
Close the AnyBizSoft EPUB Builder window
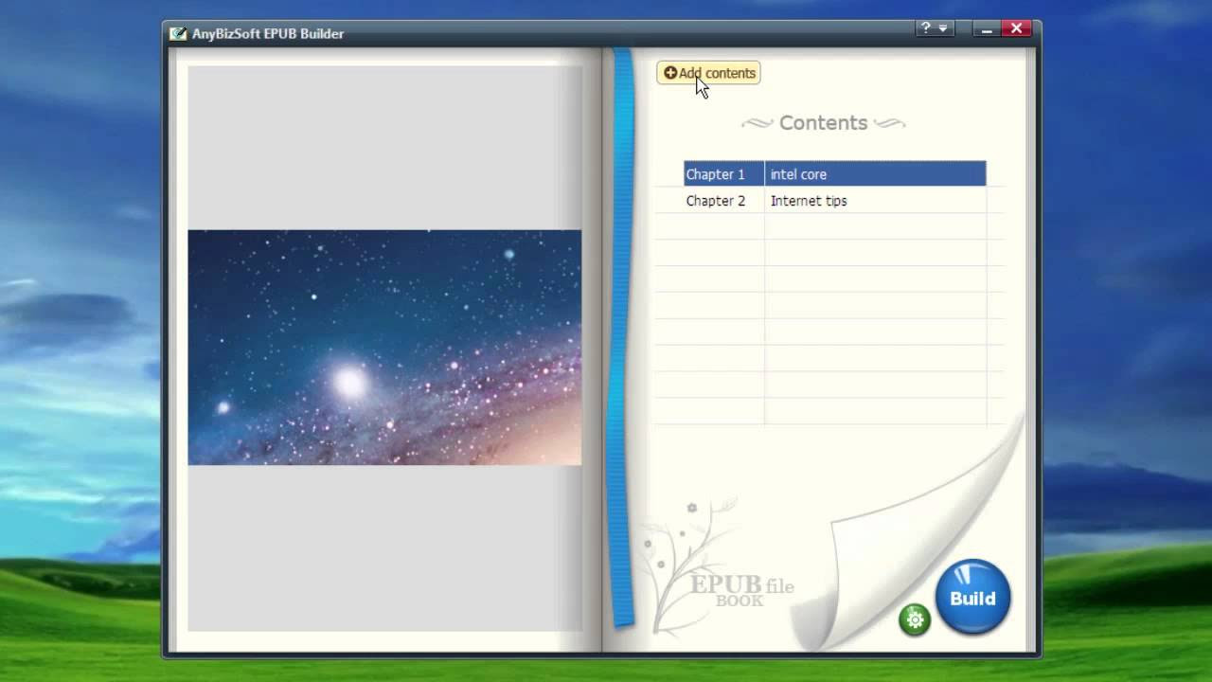coord(1017,29)
